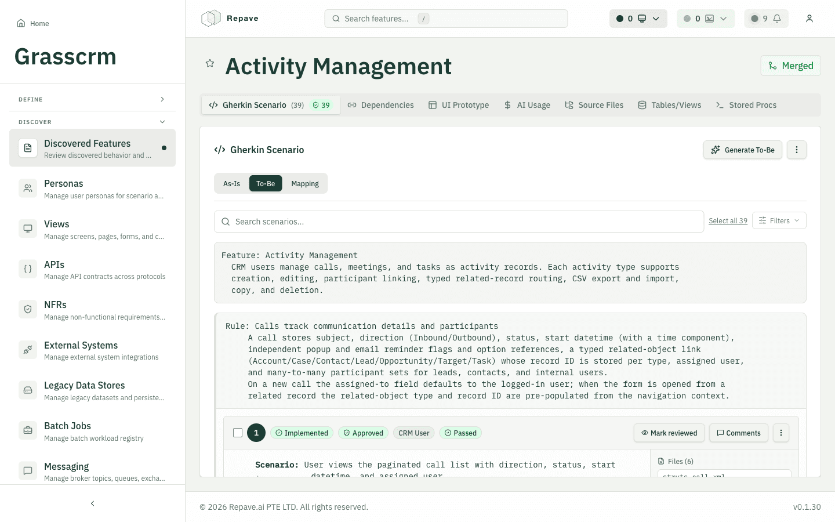Open Legacy Data Stores drive icon

tap(28, 390)
